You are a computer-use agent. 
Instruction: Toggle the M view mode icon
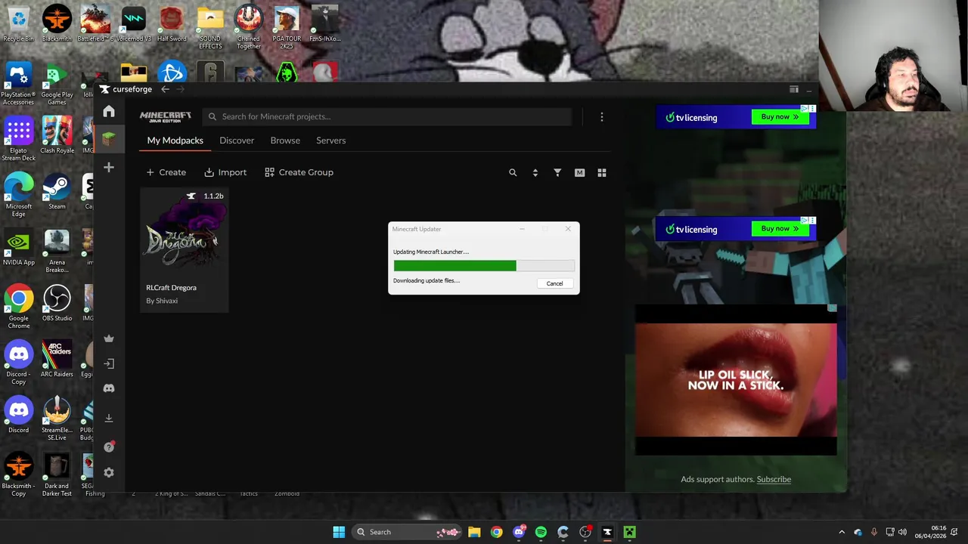(x=580, y=173)
